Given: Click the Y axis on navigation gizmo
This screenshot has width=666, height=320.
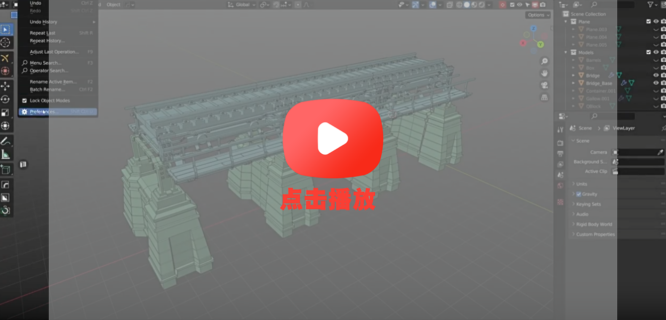Looking at the screenshot, I should (541, 45).
